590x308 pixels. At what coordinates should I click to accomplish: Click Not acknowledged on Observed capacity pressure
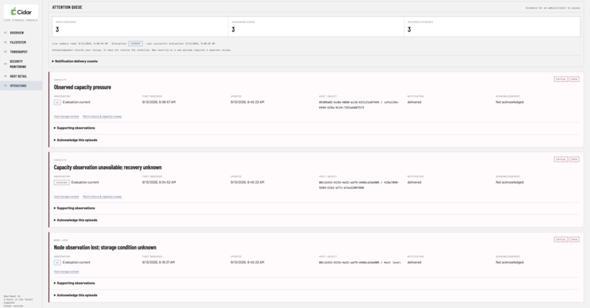click(509, 102)
